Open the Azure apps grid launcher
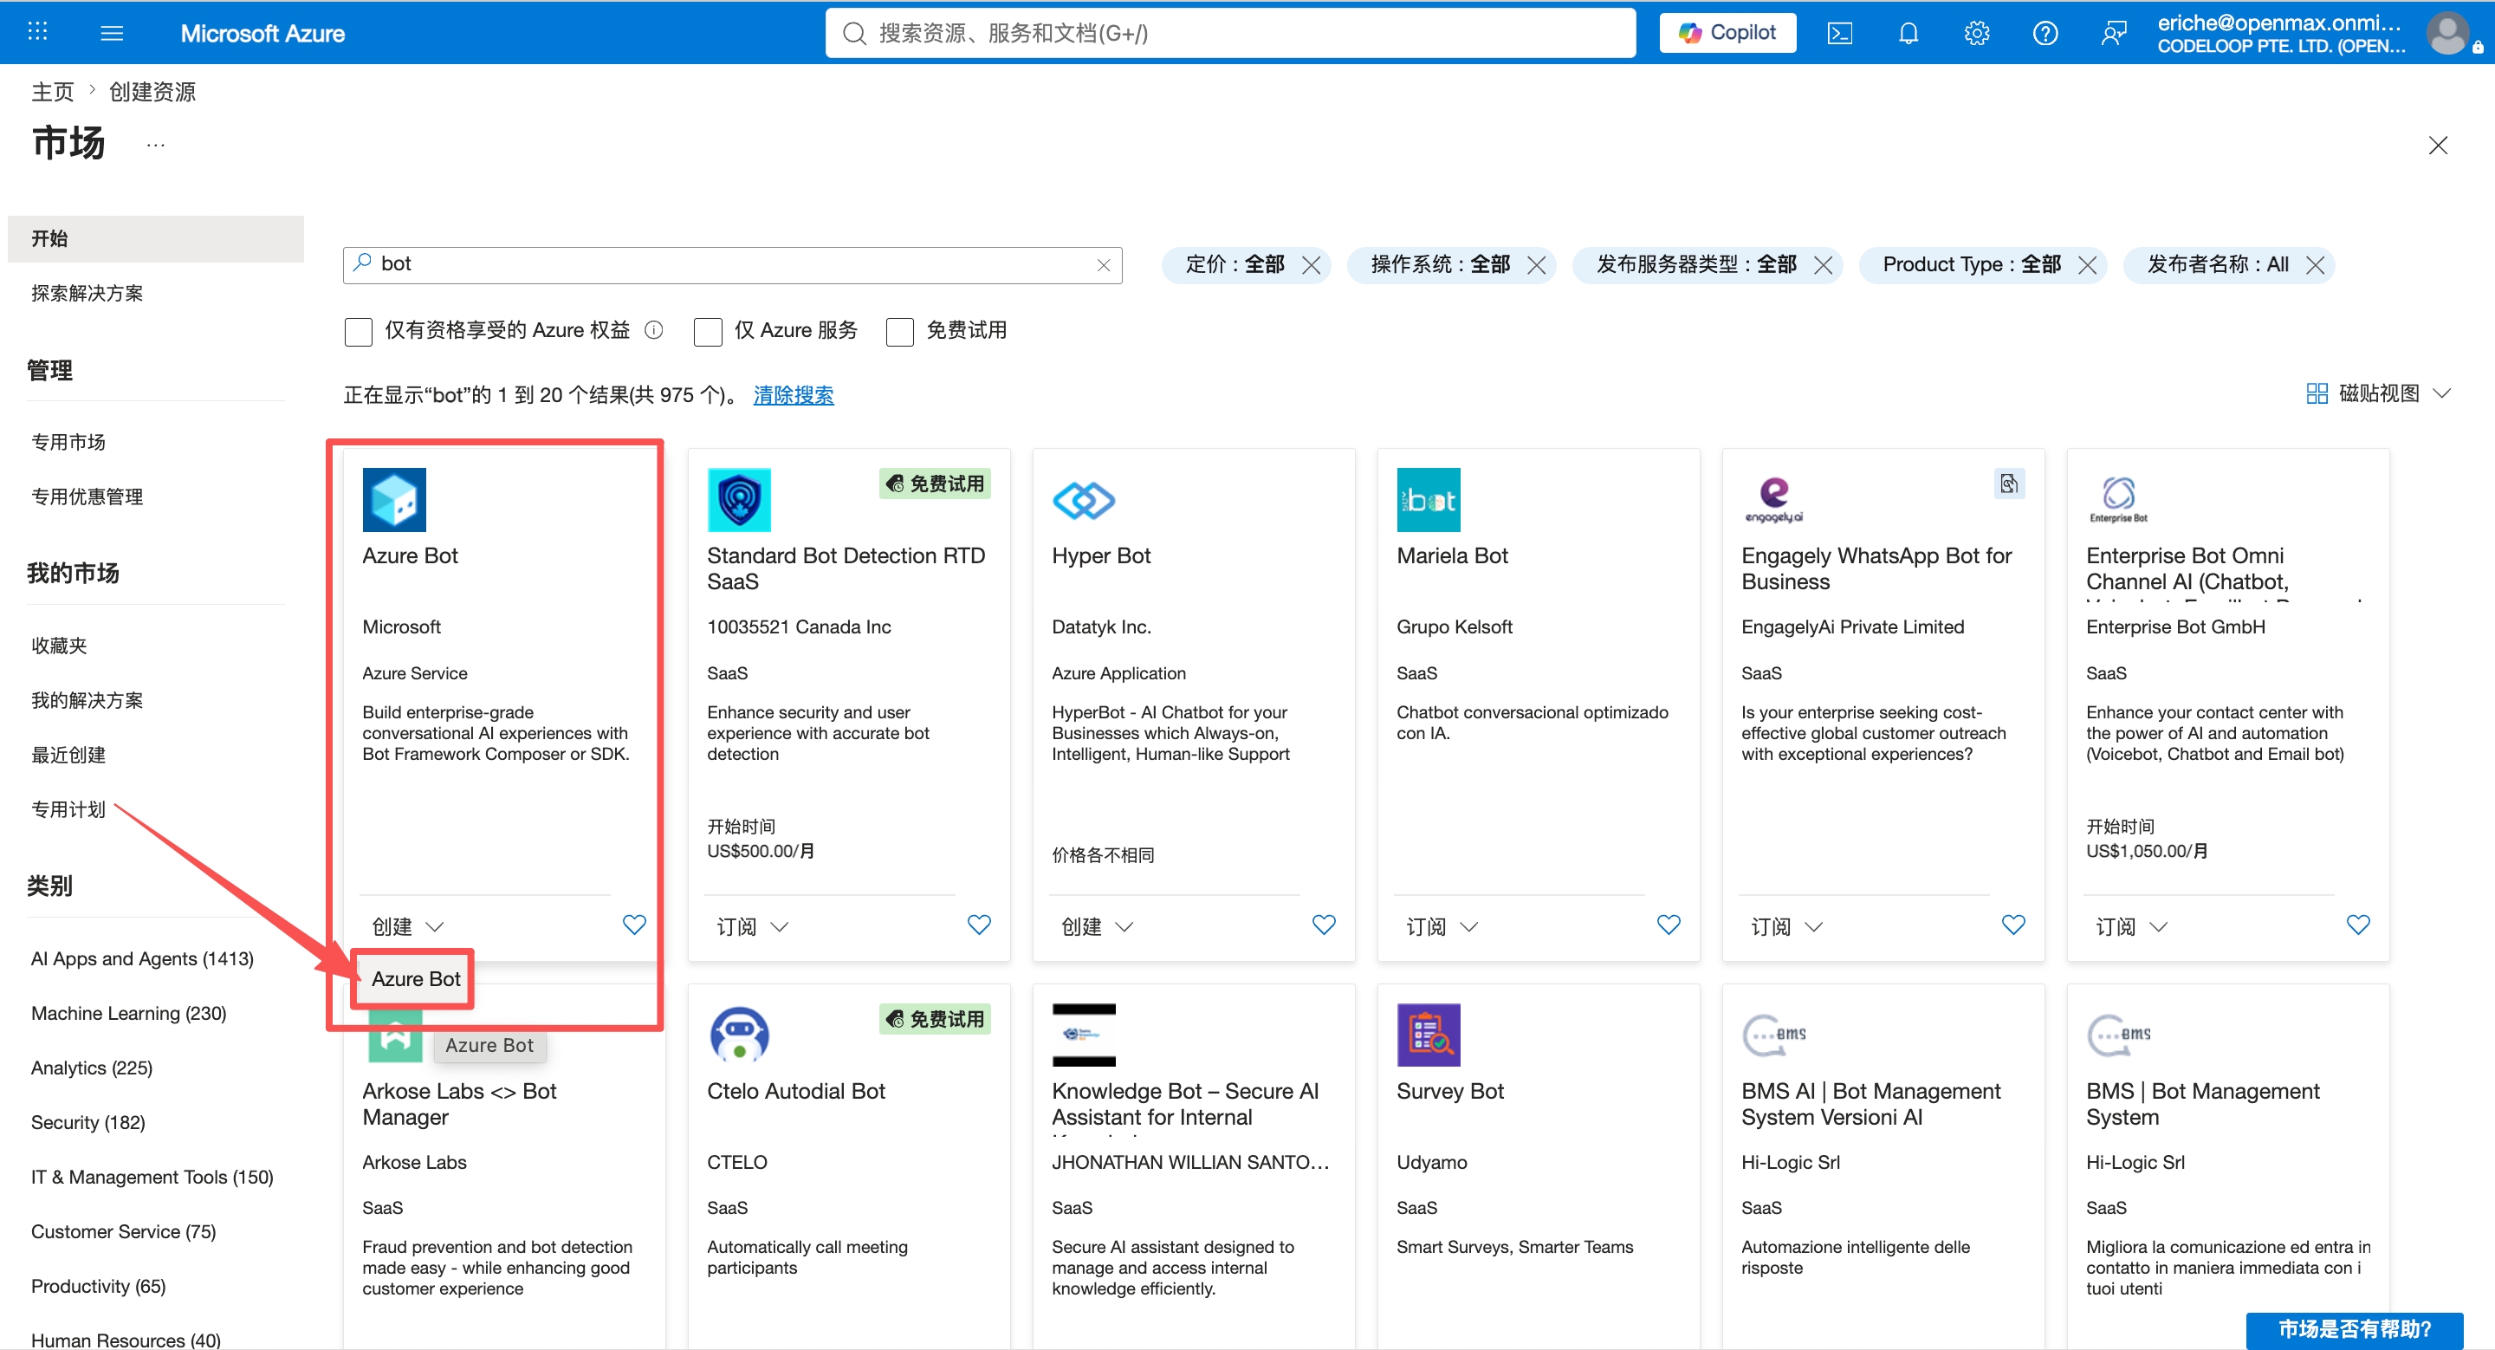 [x=38, y=33]
